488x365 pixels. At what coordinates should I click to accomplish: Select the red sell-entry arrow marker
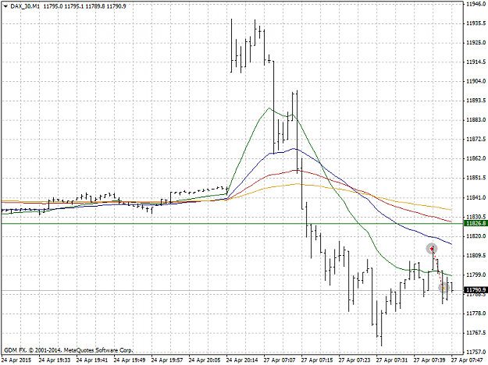point(431,249)
